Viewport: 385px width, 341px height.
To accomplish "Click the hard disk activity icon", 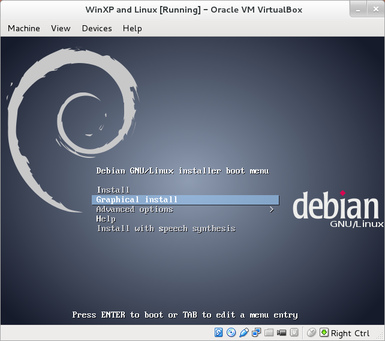I will point(219,333).
